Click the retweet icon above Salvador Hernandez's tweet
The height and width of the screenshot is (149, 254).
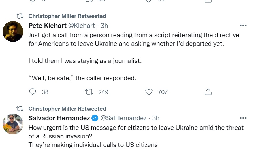click(20, 109)
